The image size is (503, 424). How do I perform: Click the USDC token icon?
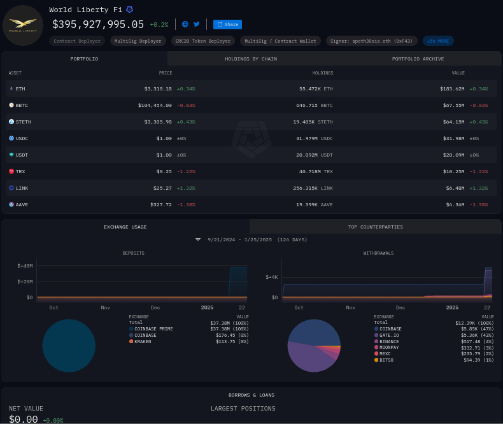(x=11, y=138)
